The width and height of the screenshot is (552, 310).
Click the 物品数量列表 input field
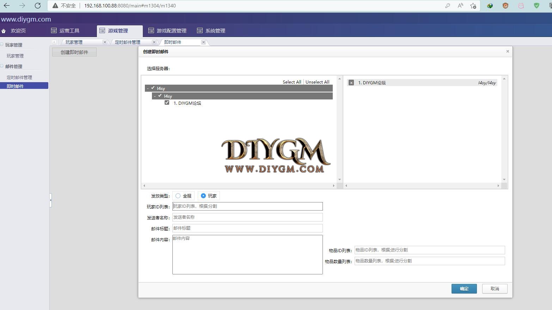430,261
